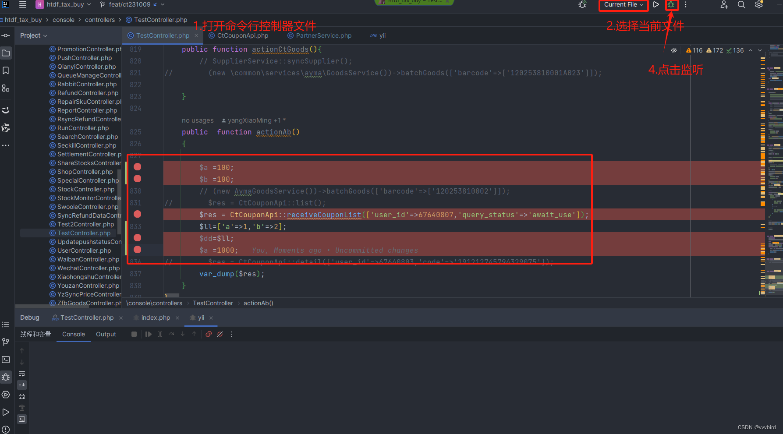Go to previous highlighted problem
Screen dimensions: 783x434
point(751,50)
